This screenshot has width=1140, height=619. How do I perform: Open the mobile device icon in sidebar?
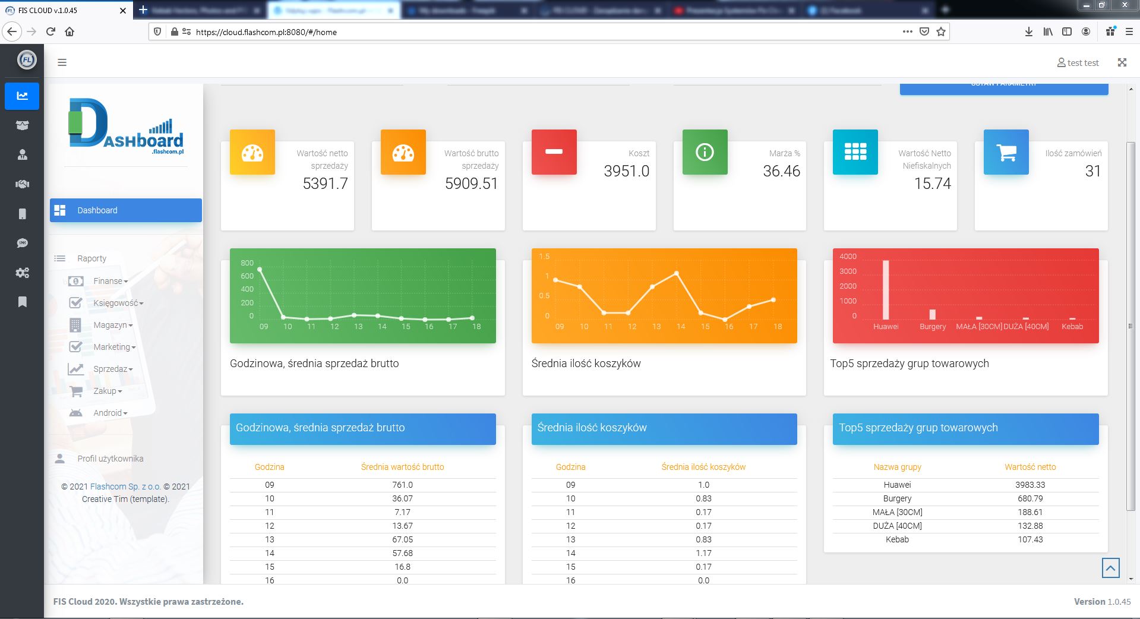(x=22, y=214)
